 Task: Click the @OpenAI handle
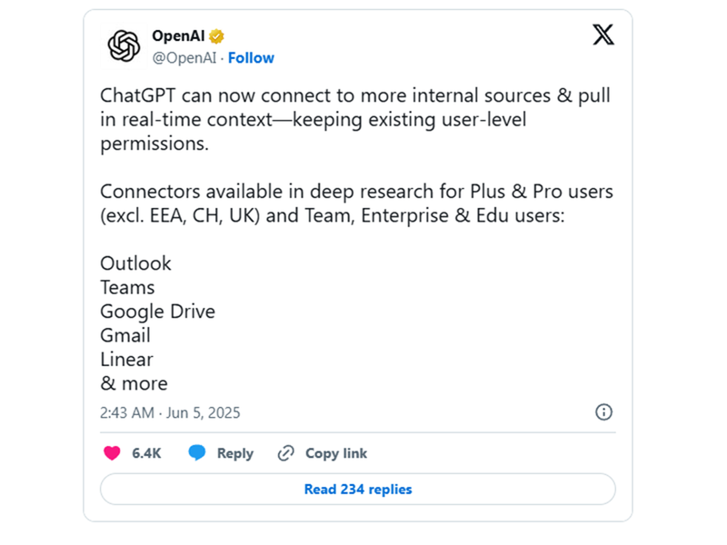184,58
